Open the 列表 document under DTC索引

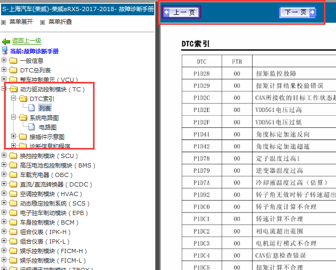point(45,108)
